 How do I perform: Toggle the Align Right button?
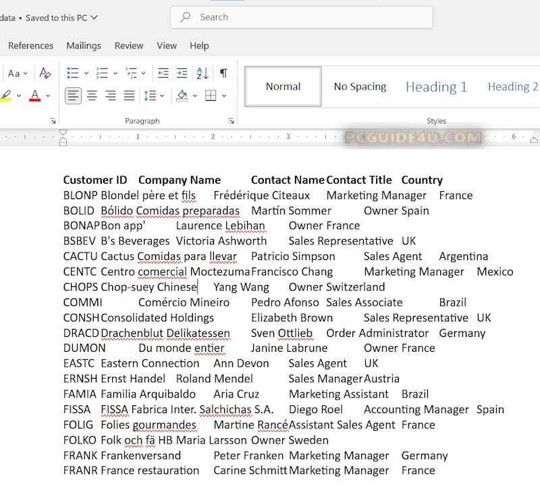point(110,95)
